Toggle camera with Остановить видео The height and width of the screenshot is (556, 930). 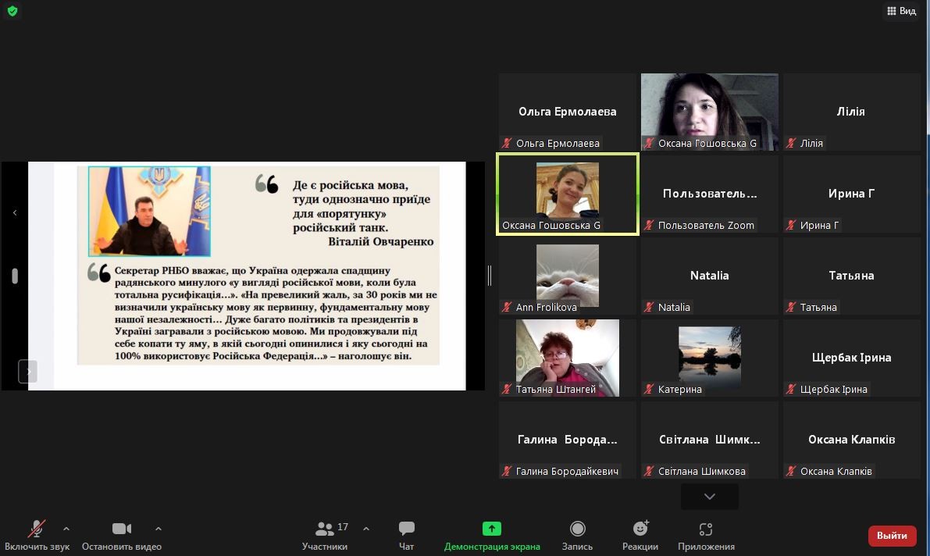pyautogui.click(x=121, y=536)
